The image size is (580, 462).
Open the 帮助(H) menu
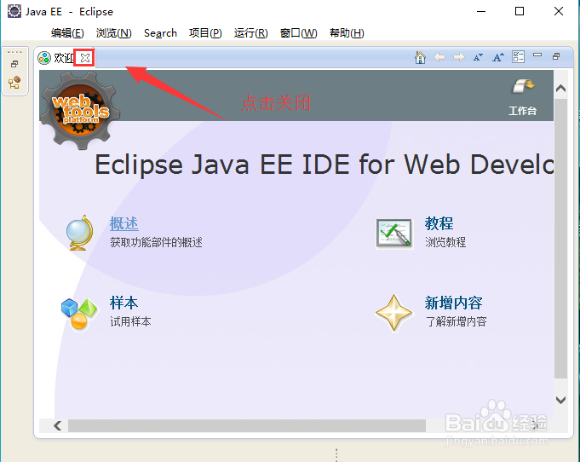347,33
